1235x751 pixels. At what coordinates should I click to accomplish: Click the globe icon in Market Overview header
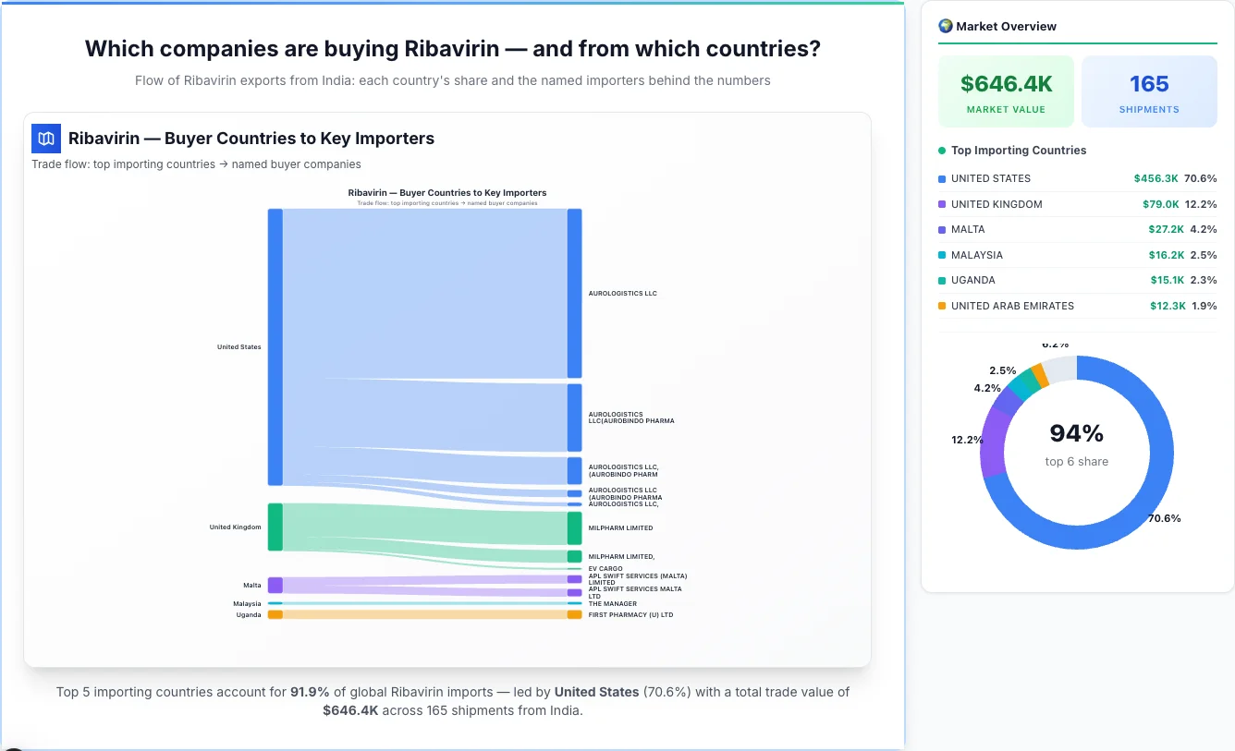[945, 26]
